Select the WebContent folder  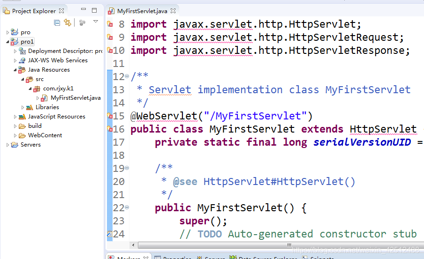point(45,135)
